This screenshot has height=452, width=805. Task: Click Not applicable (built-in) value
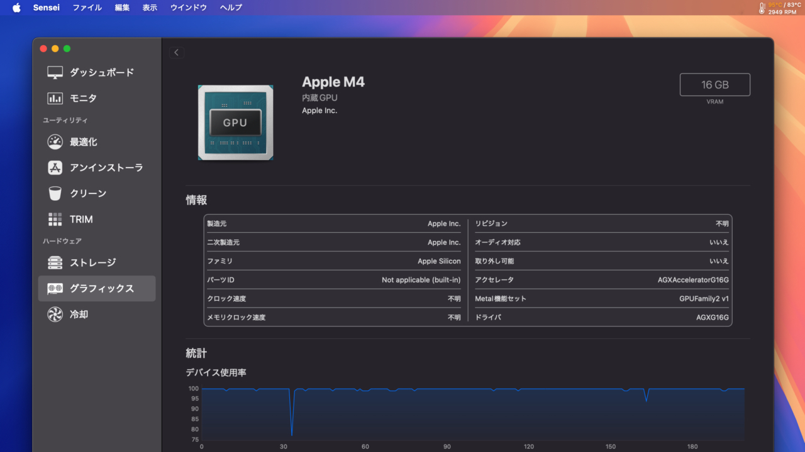(x=421, y=280)
